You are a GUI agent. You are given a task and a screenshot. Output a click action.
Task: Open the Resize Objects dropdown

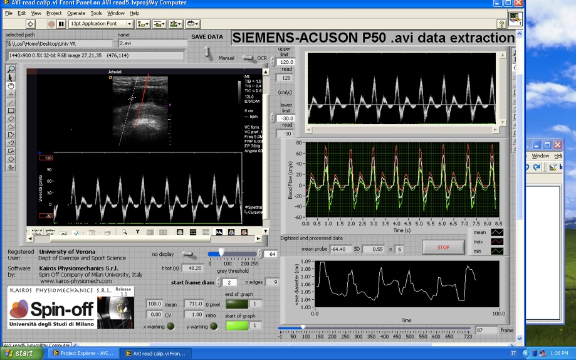pyautogui.click(x=175, y=24)
